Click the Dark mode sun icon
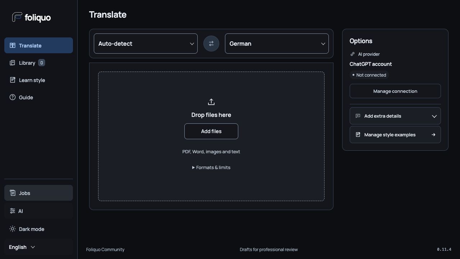The width and height of the screenshot is (460, 259). (13, 229)
